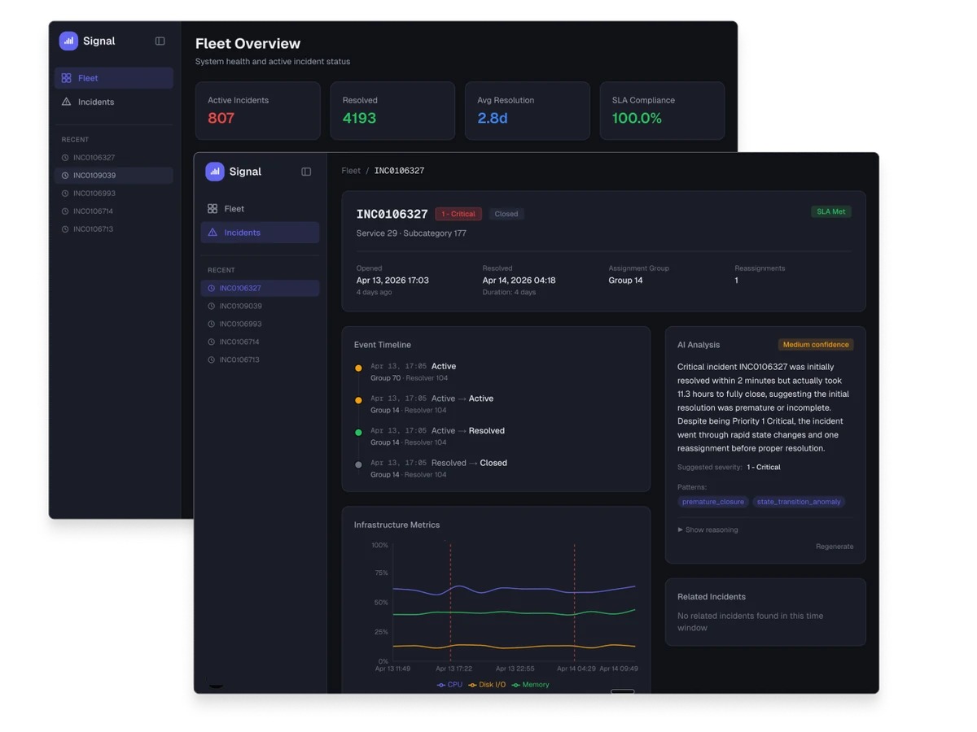Toggle the CPU series in chart legend
Image resolution: width=977 pixels, height=732 pixels.
point(449,685)
